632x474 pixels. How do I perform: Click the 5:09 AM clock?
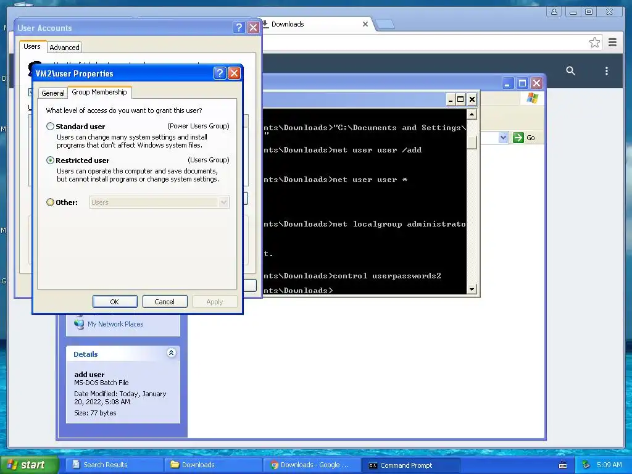click(x=609, y=465)
